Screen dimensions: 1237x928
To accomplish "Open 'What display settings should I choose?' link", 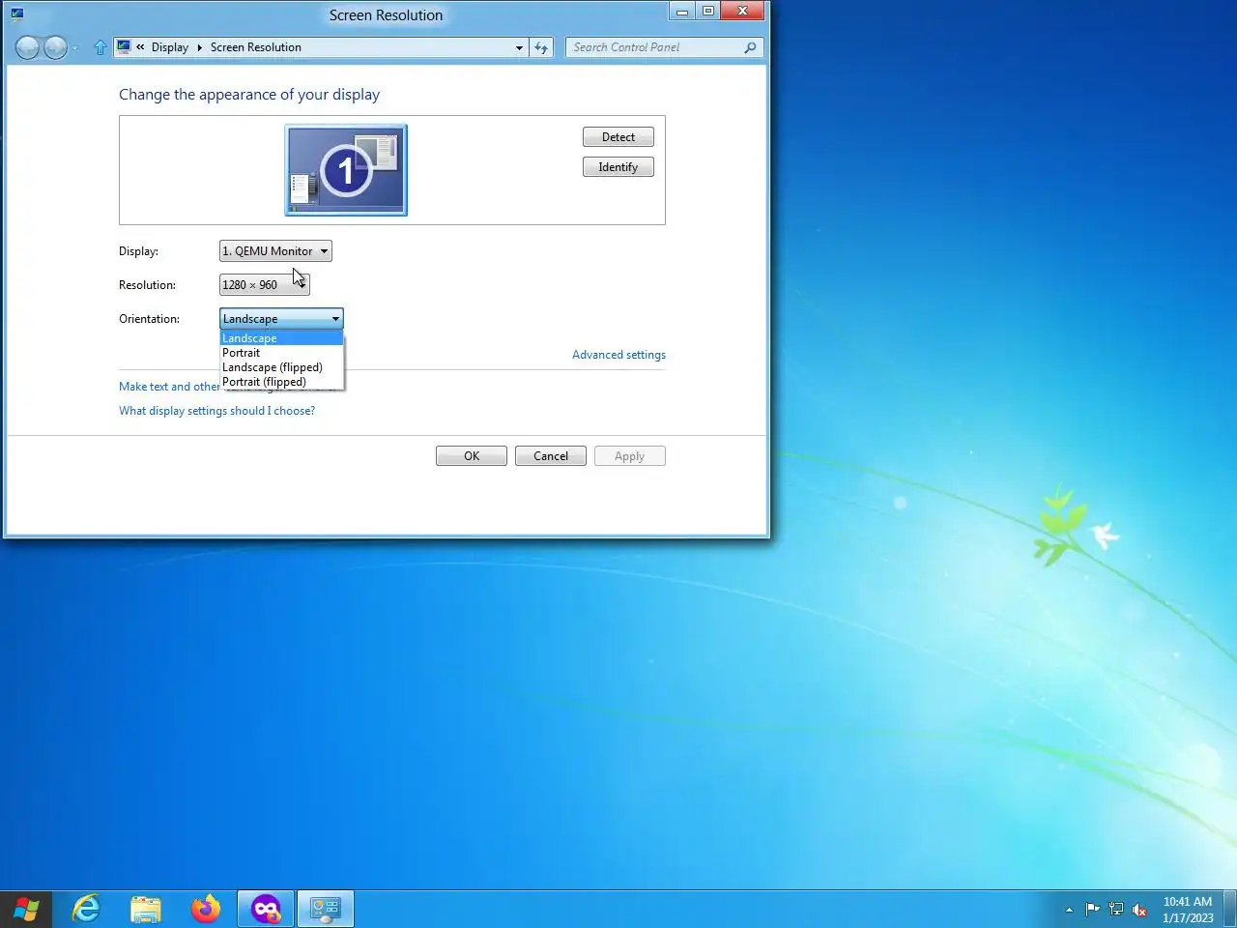I will (216, 411).
